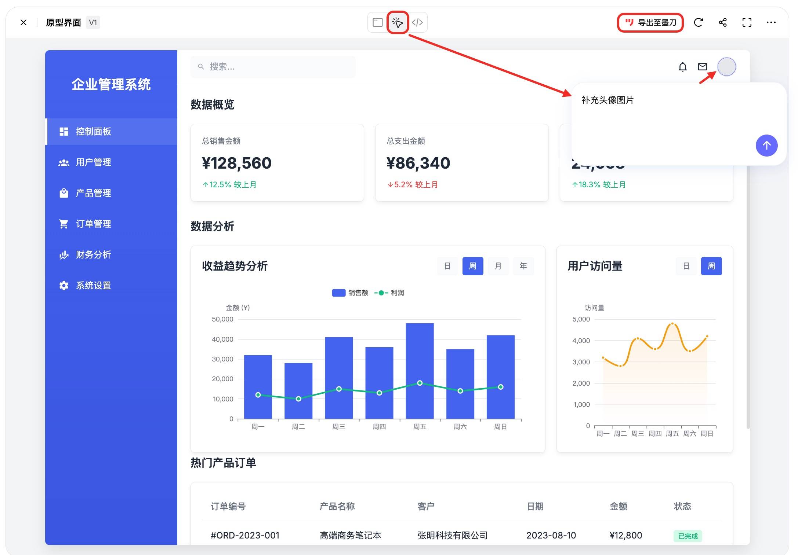Close the prototype view with X icon

tap(23, 23)
